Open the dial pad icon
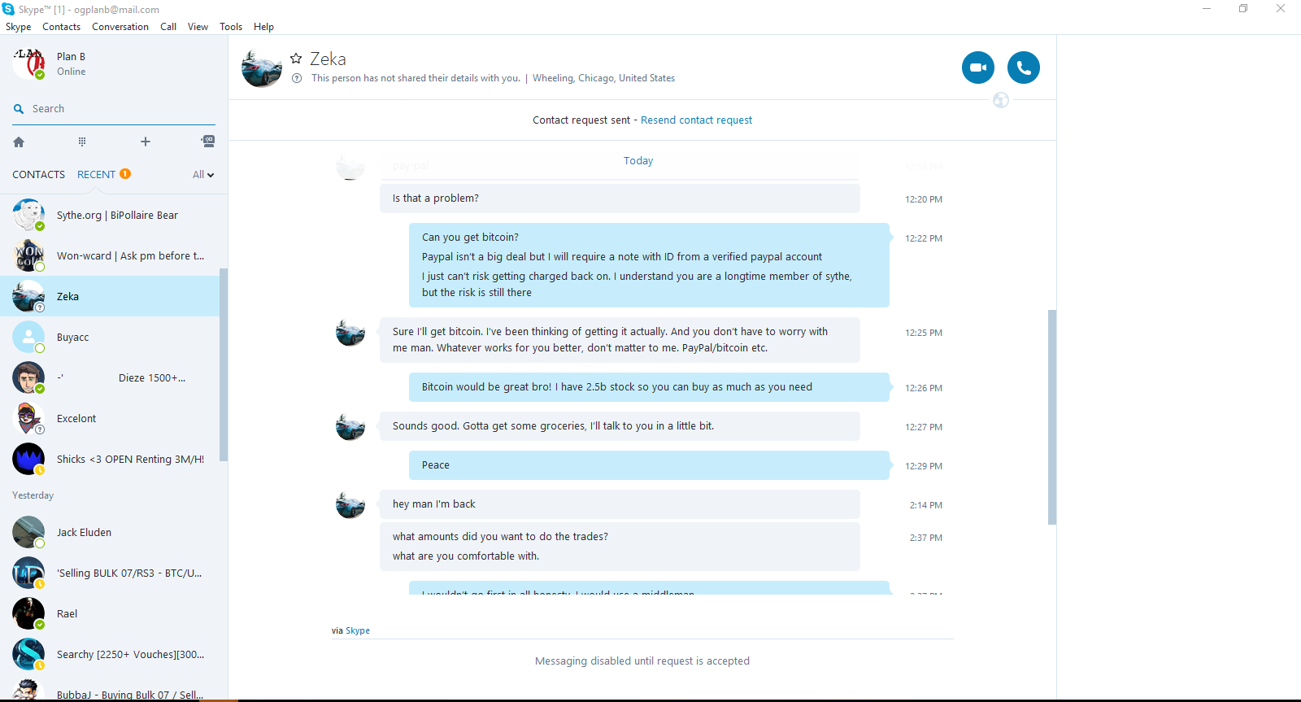This screenshot has width=1301, height=702. tap(82, 142)
